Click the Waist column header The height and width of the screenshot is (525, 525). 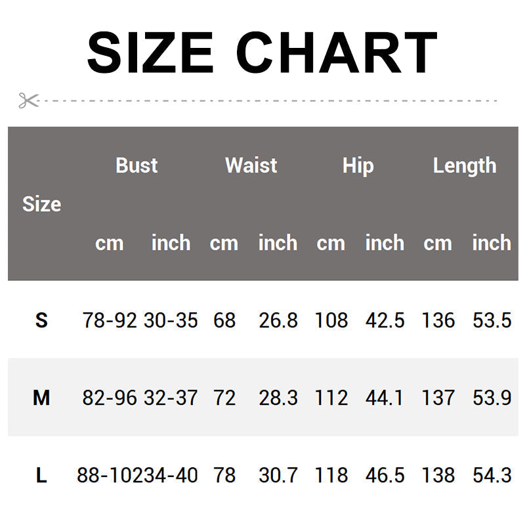(251, 165)
